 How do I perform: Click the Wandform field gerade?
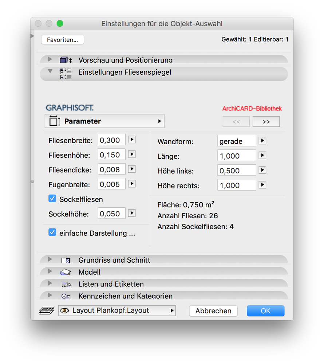pos(237,141)
